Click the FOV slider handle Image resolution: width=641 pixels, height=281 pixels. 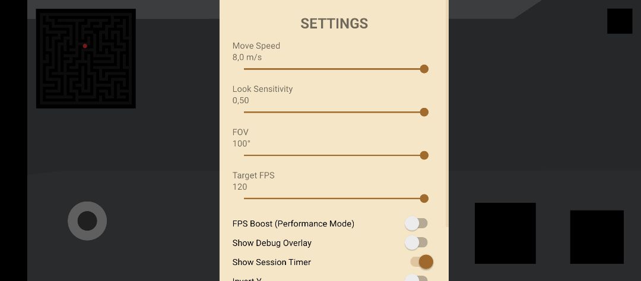click(424, 155)
